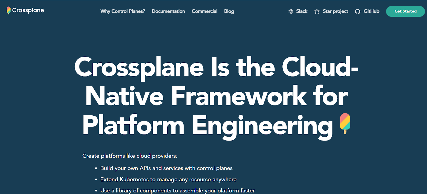Click 'Use a library of components' bullet
This screenshot has width=427, height=194.
(x=177, y=191)
